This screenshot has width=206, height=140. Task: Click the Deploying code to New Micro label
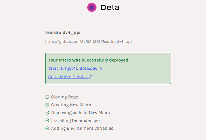(x=81, y=113)
